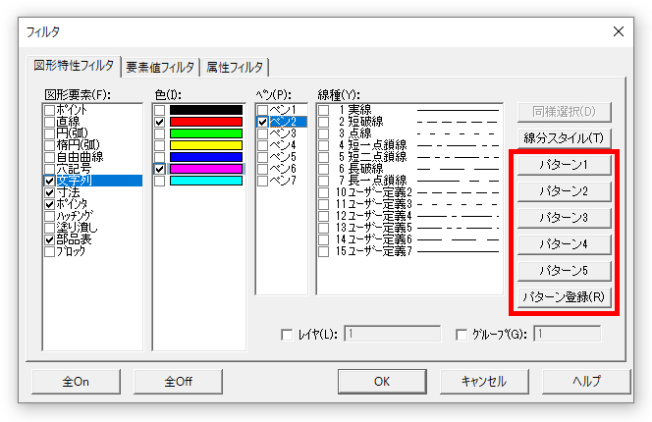
Task: Select the 図形特性フィルタ tab
Action: pos(74,66)
